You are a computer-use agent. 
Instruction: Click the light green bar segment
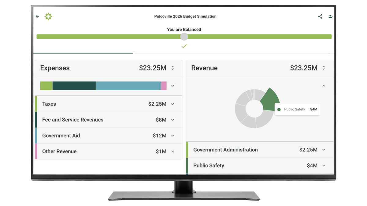pos(46,86)
